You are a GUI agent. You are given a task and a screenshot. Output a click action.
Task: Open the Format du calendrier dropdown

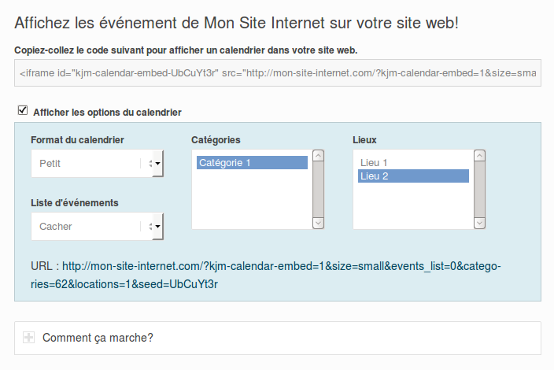click(97, 163)
